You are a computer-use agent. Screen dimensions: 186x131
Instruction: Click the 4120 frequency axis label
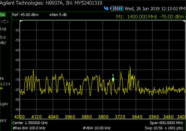(x=36, y=117)
